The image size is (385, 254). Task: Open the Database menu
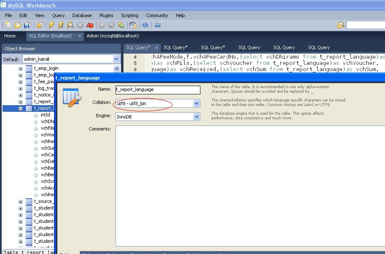pos(82,15)
